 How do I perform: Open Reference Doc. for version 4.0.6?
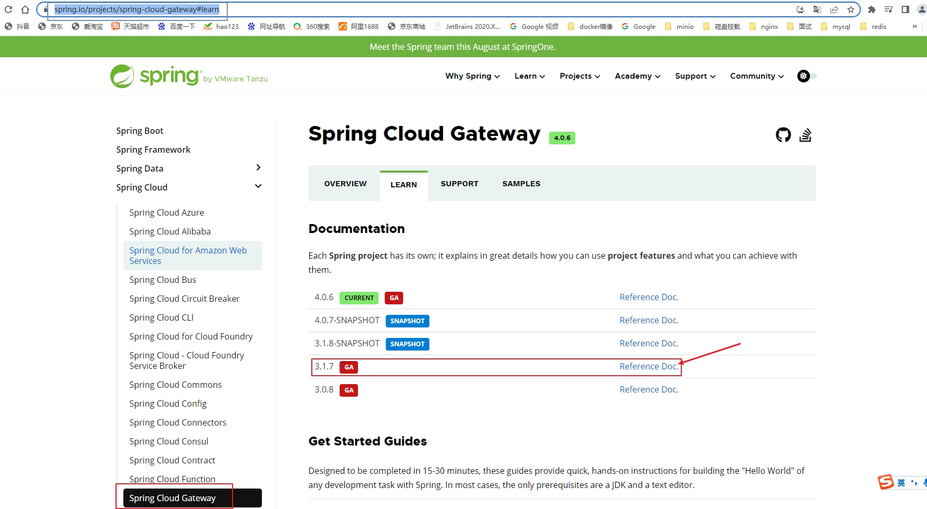click(649, 297)
